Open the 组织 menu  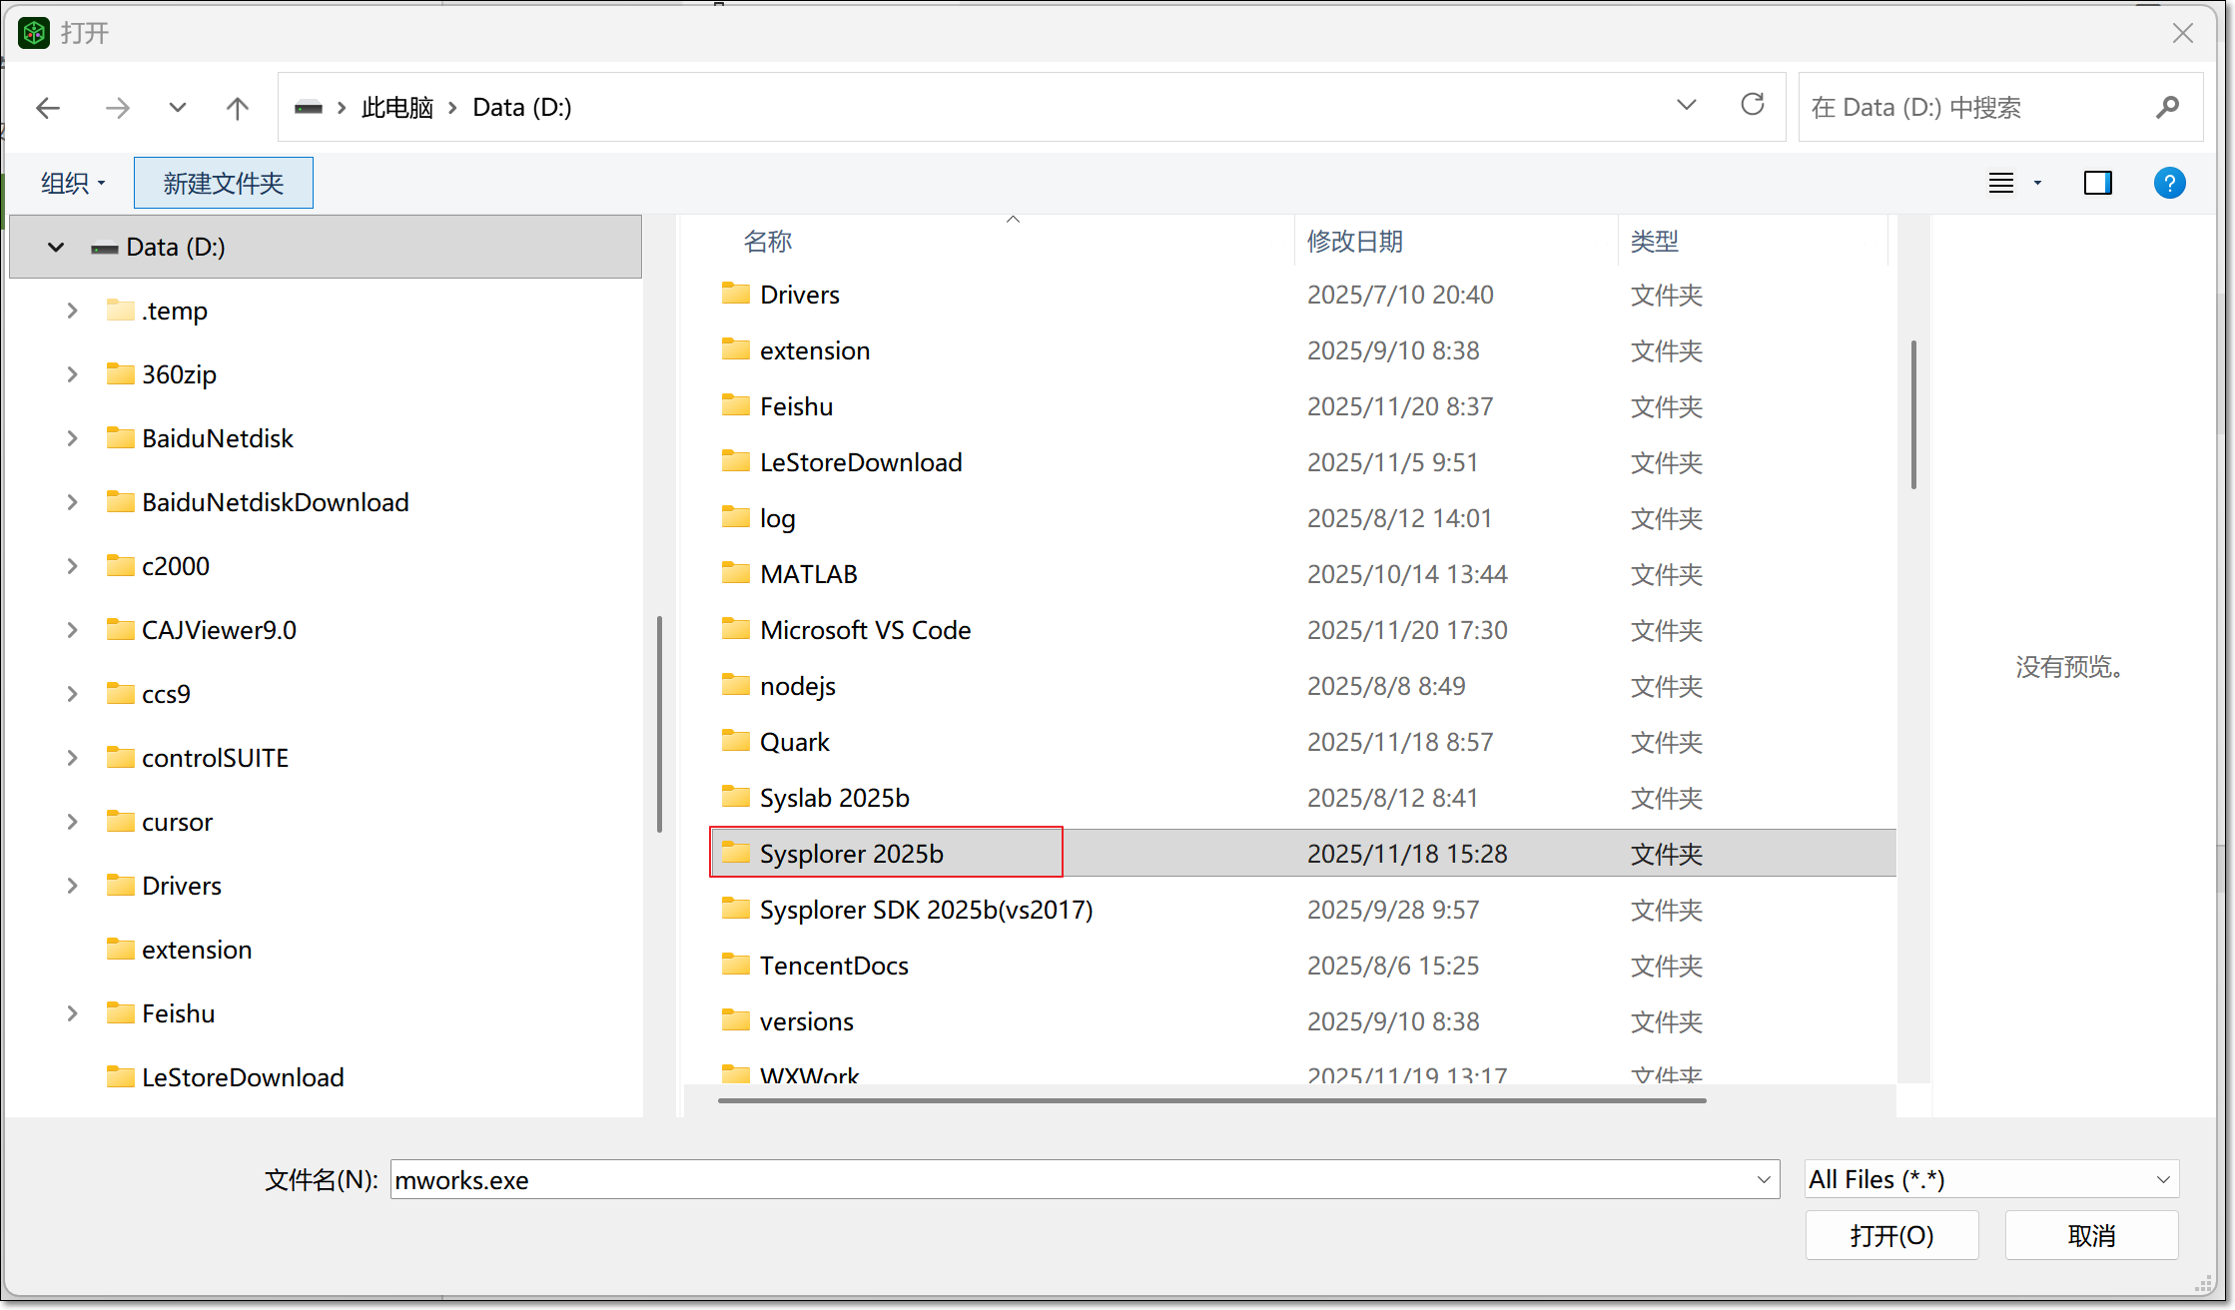click(72, 183)
